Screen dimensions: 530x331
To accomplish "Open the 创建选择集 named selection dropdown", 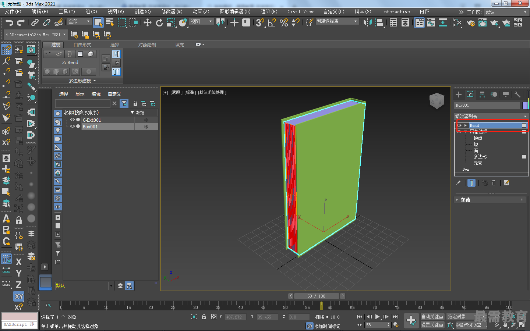I will (337, 21).
